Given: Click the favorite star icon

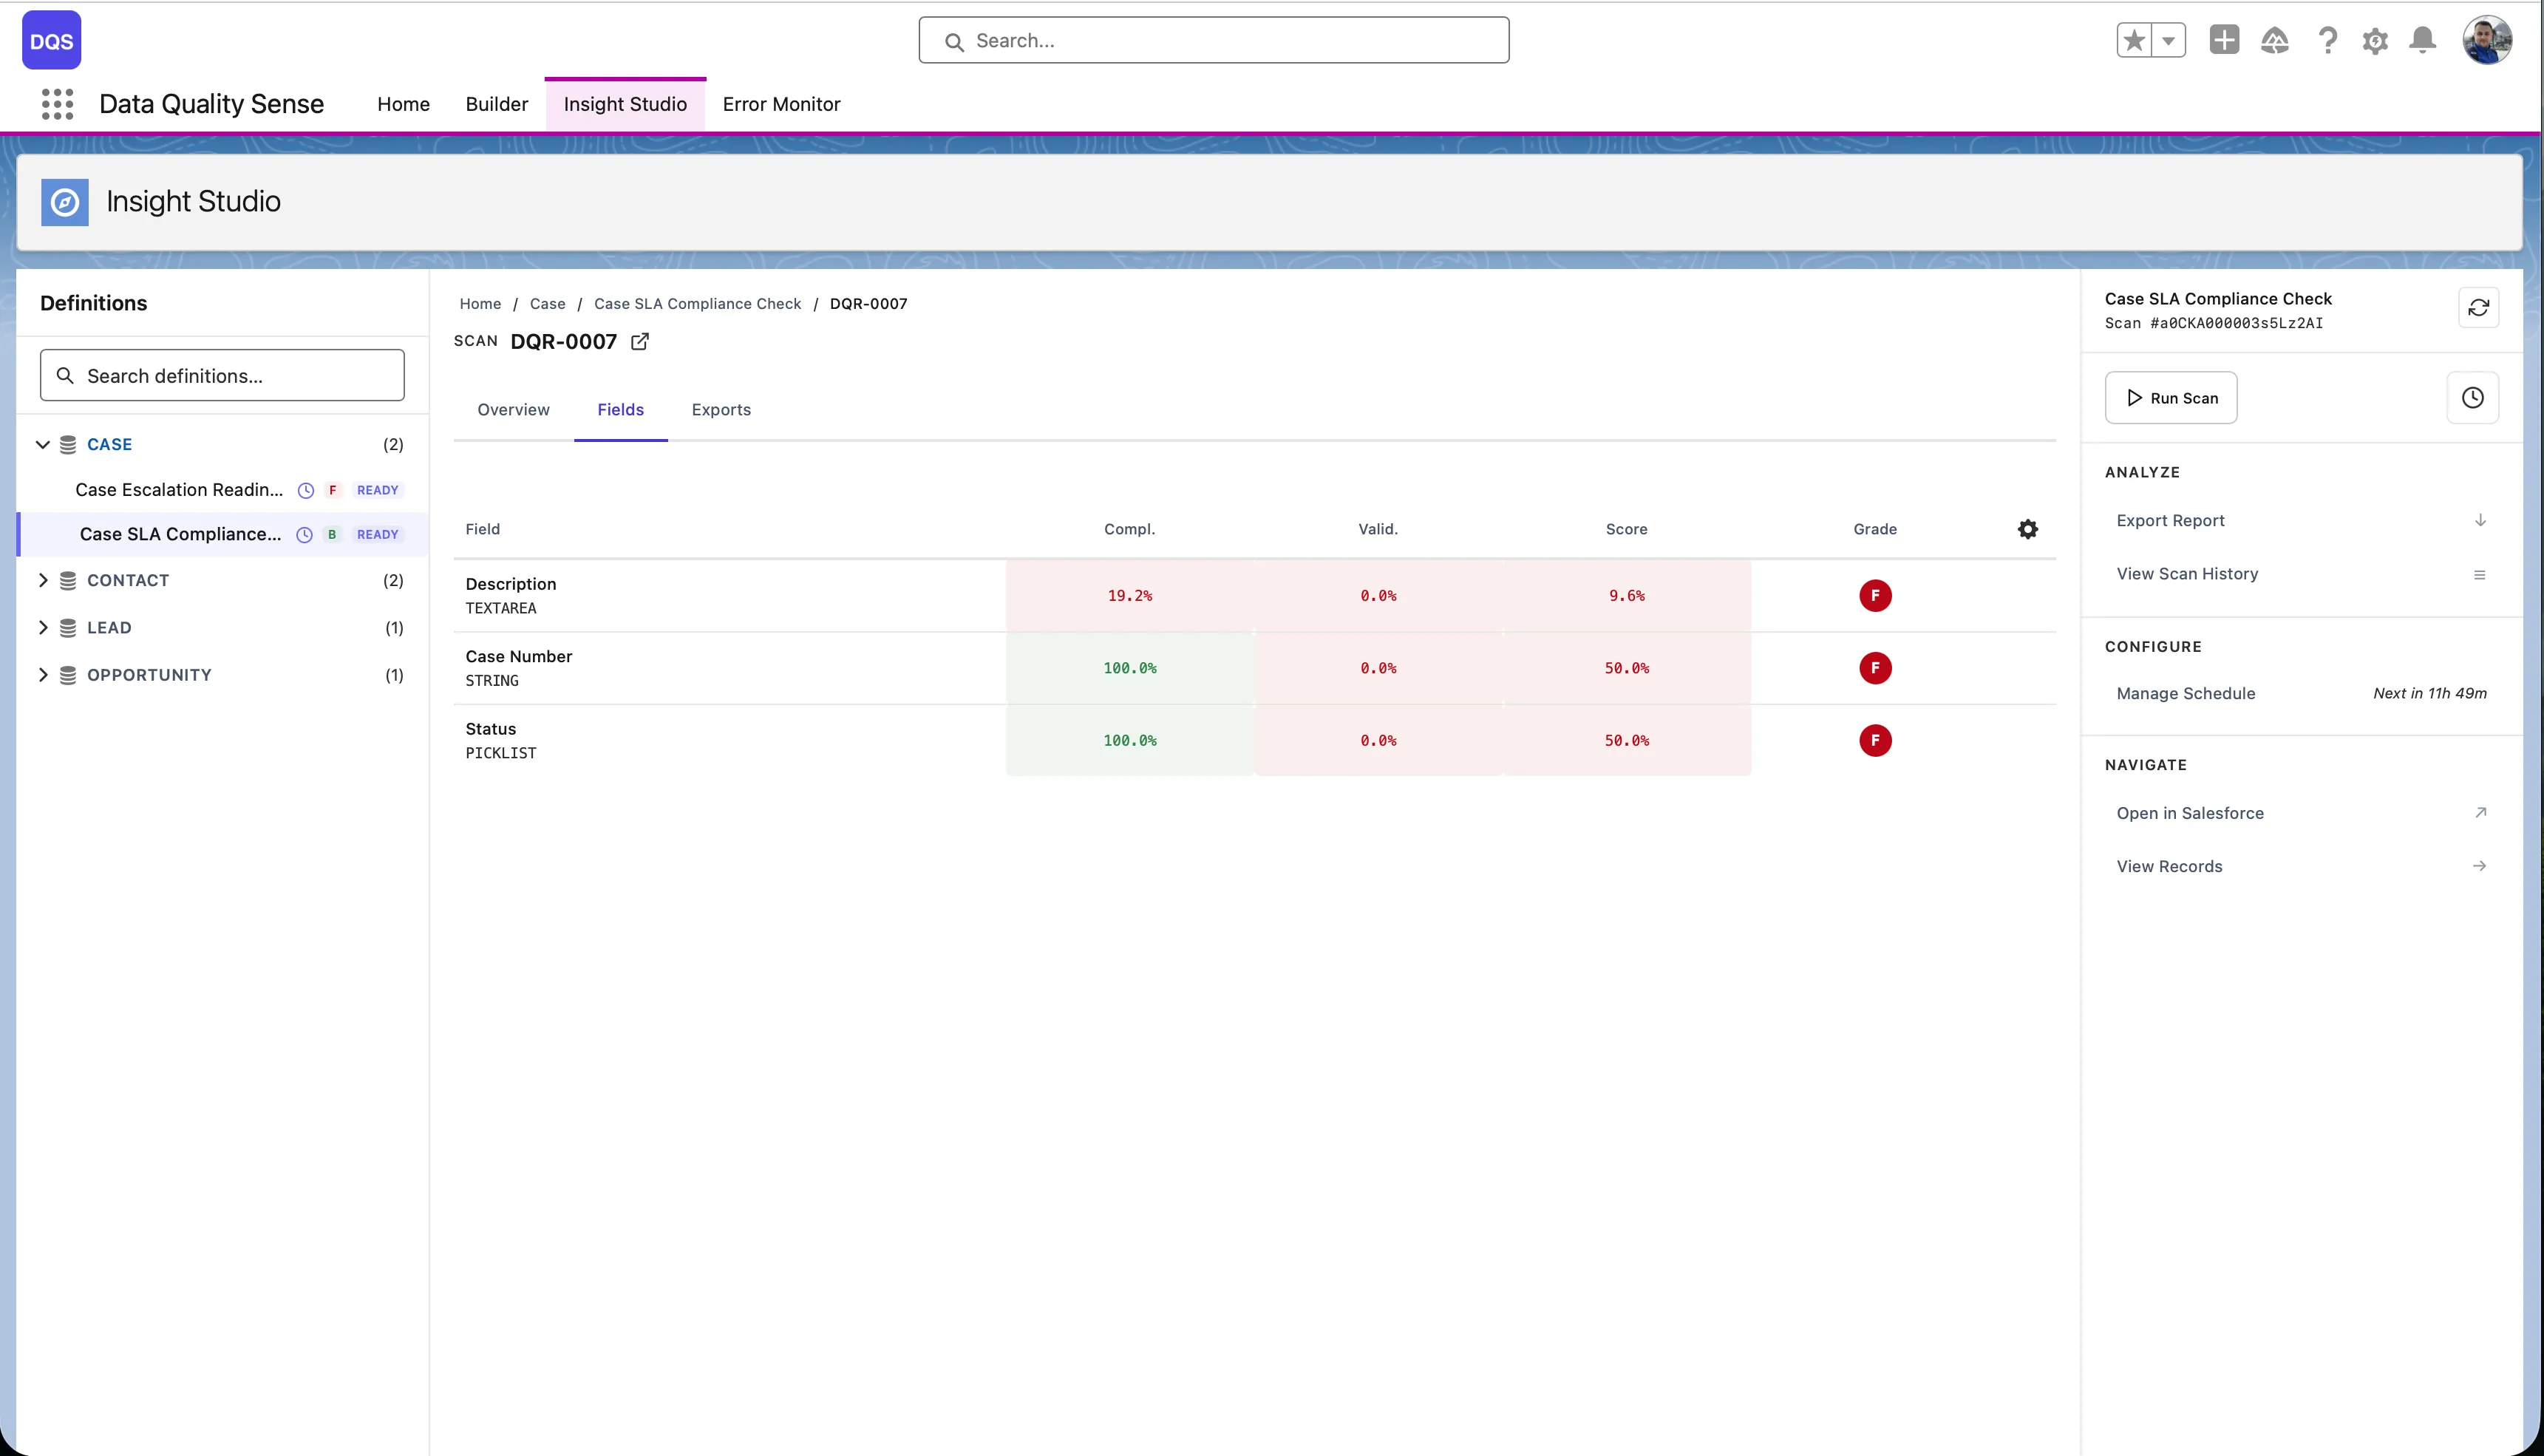Looking at the screenshot, I should tap(2134, 40).
